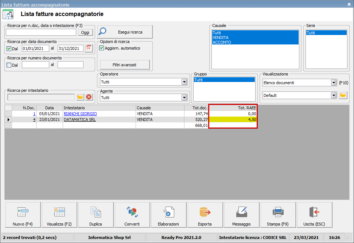Open document number 4 link
Viewport: 354px width, 243px height.
(34, 119)
